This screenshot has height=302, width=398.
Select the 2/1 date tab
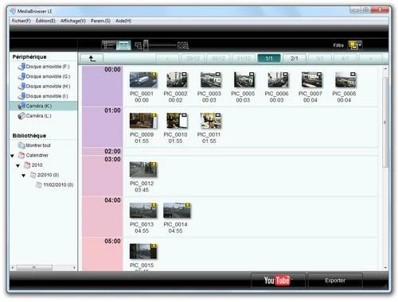[x=295, y=58]
